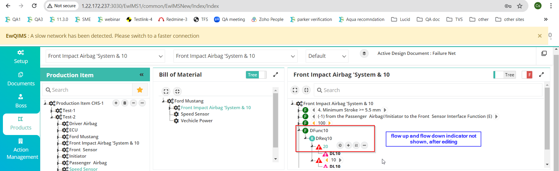
Task: Click the Production Item search field
Action: pyautogui.click(x=87, y=90)
